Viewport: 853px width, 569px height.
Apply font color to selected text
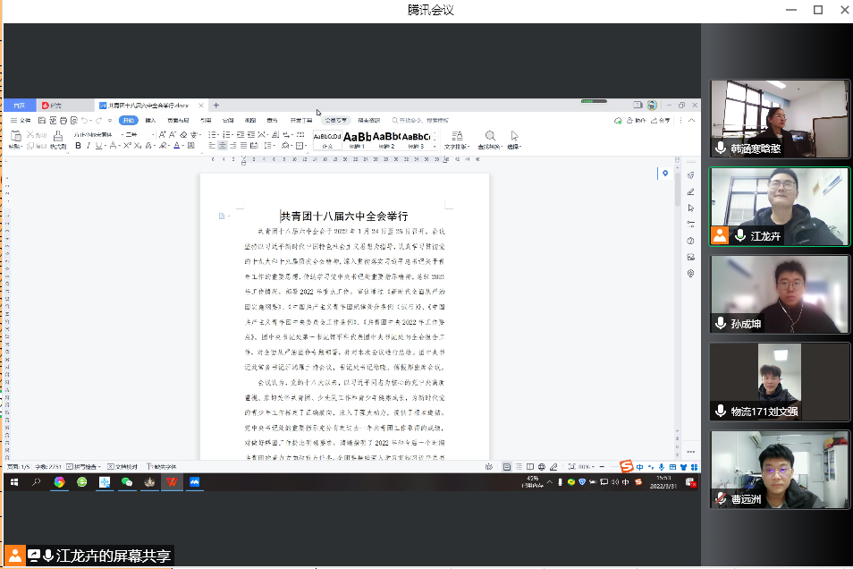(177, 146)
